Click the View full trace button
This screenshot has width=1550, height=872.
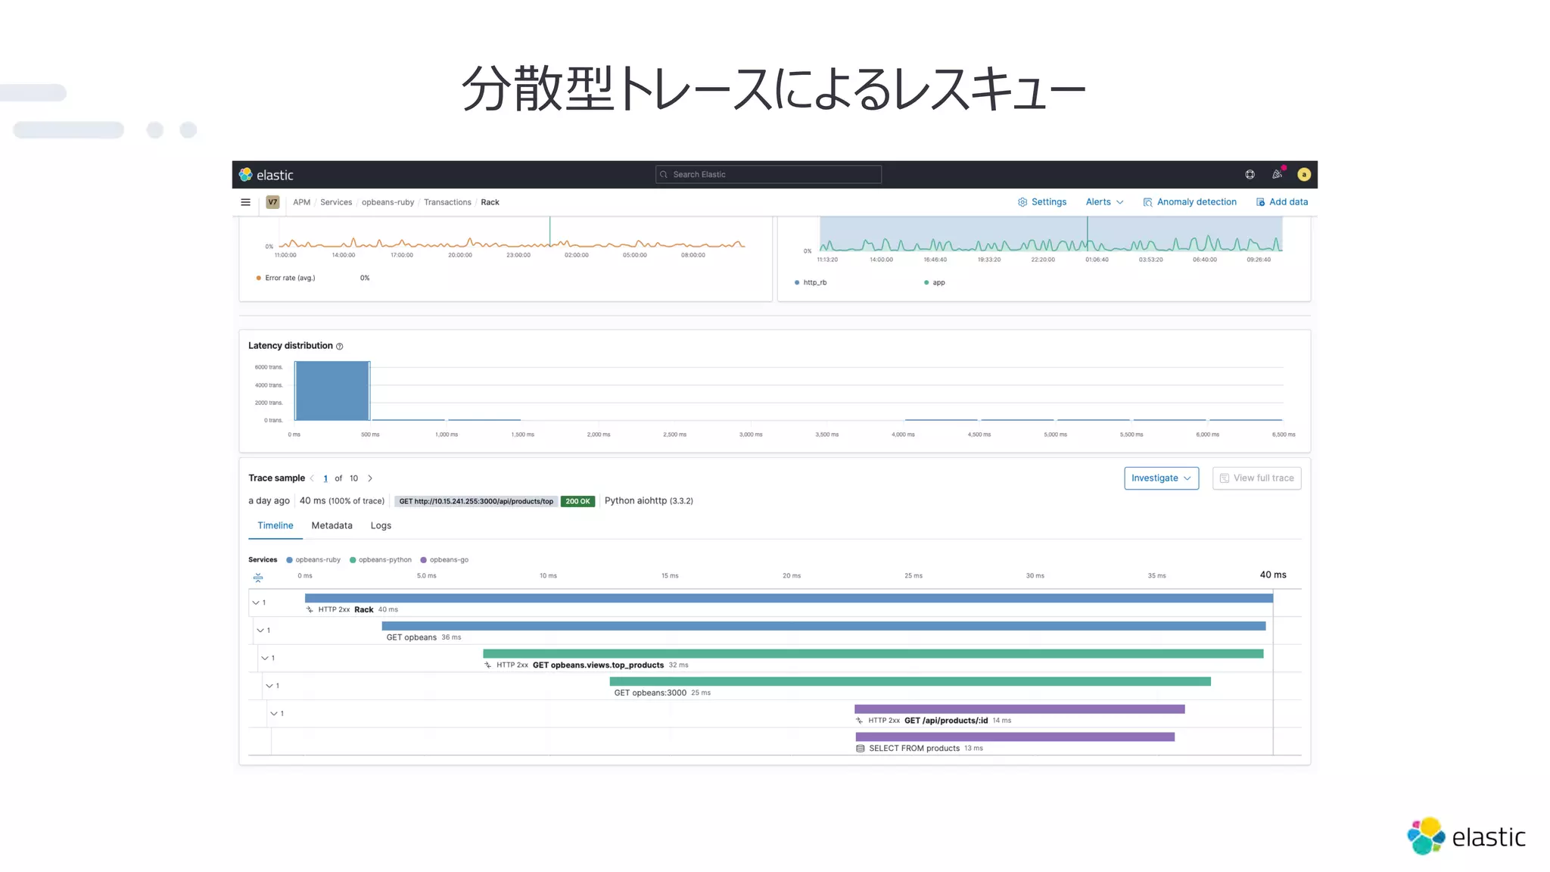click(1256, 478)
